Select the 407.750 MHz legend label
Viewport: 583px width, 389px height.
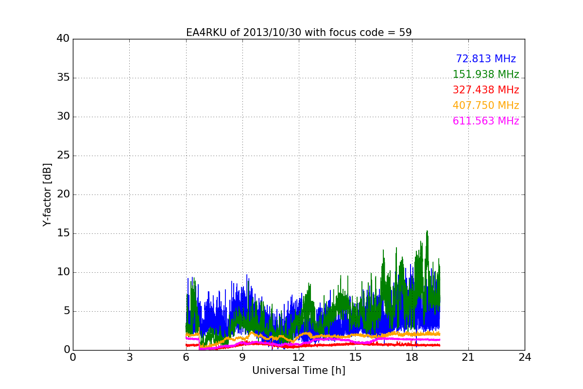click(486, 106)
